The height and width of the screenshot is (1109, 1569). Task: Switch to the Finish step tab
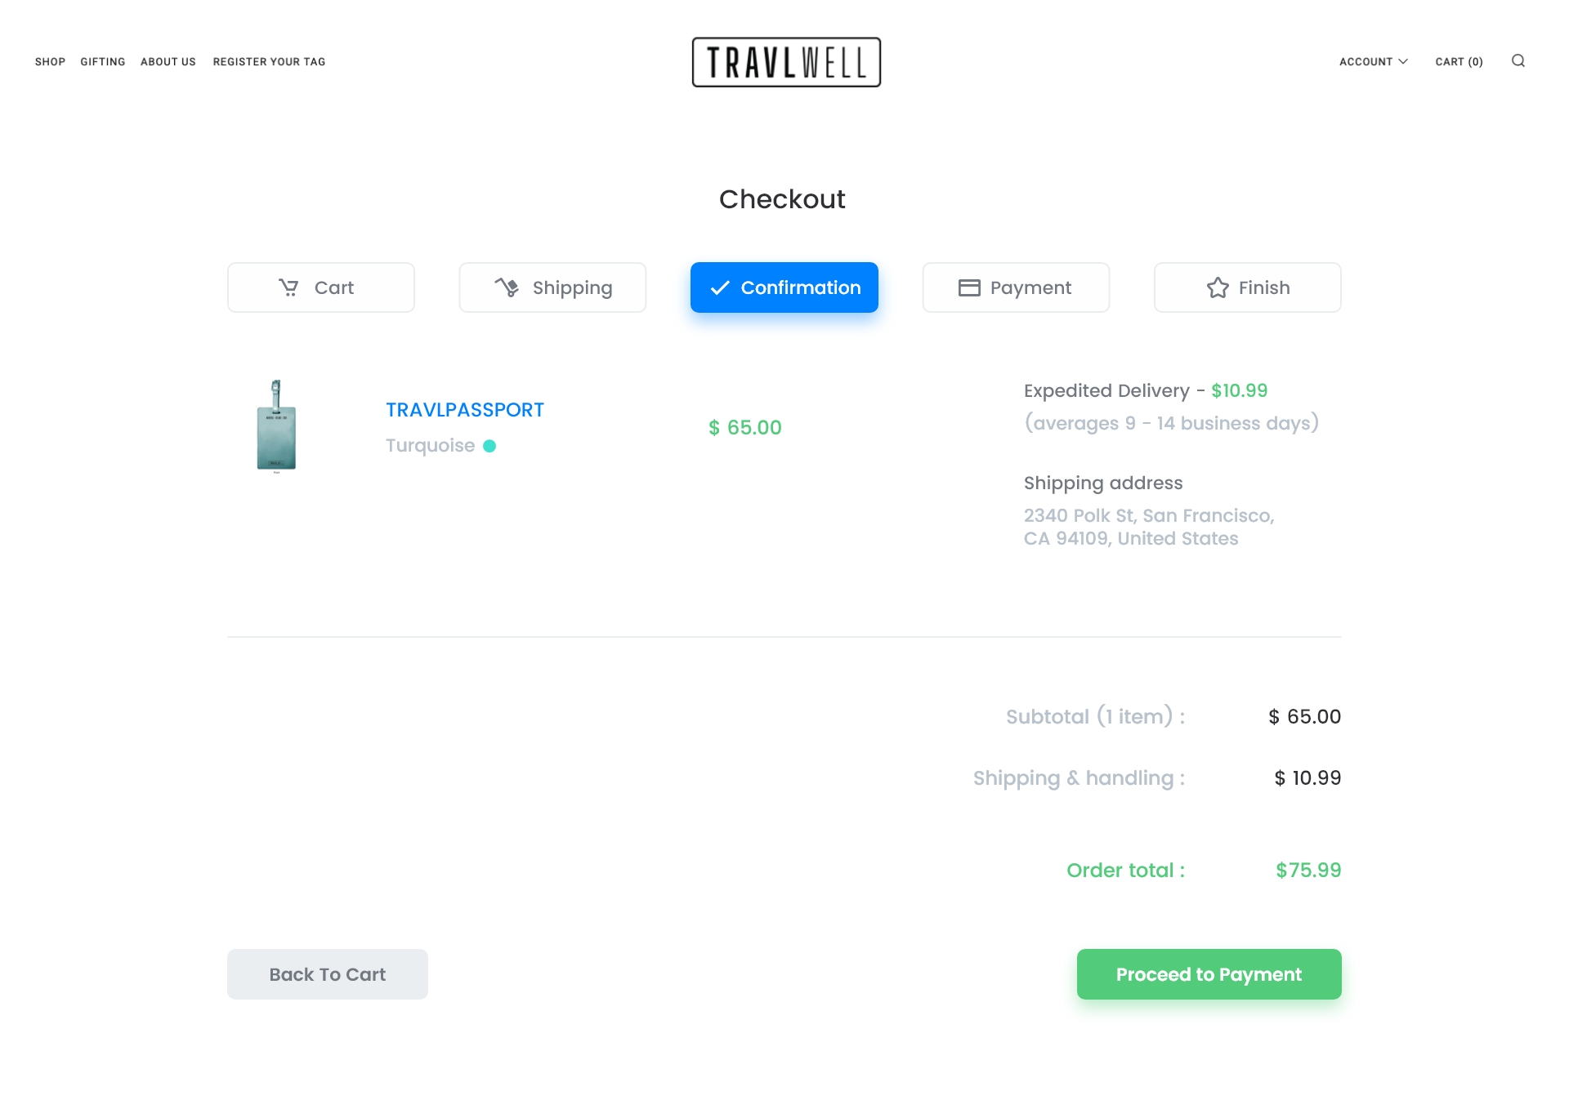(x=1247, y=287)
